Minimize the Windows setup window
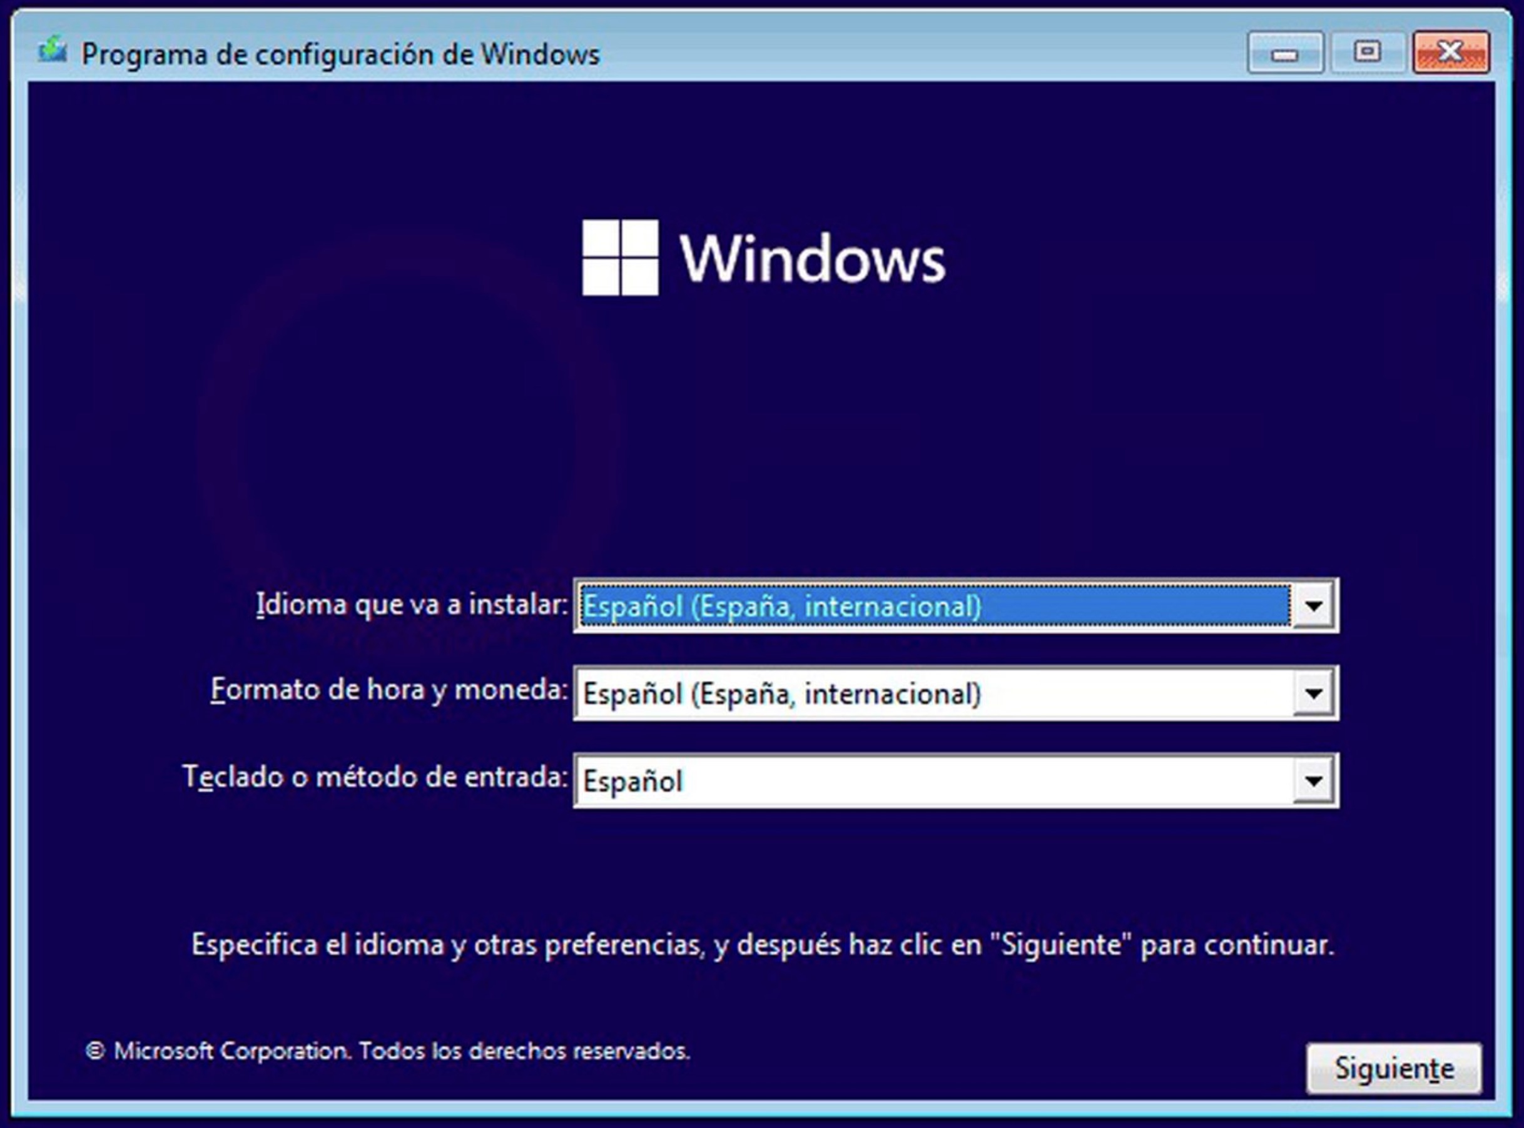Viewport: 1524px width, 1128px height. (1284, 53)
